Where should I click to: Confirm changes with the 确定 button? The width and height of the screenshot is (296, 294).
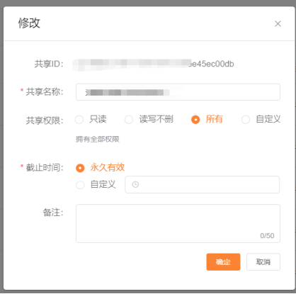tap(223, 262)
